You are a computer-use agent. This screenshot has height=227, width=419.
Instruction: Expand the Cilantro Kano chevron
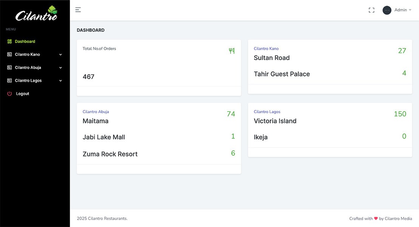60,54
